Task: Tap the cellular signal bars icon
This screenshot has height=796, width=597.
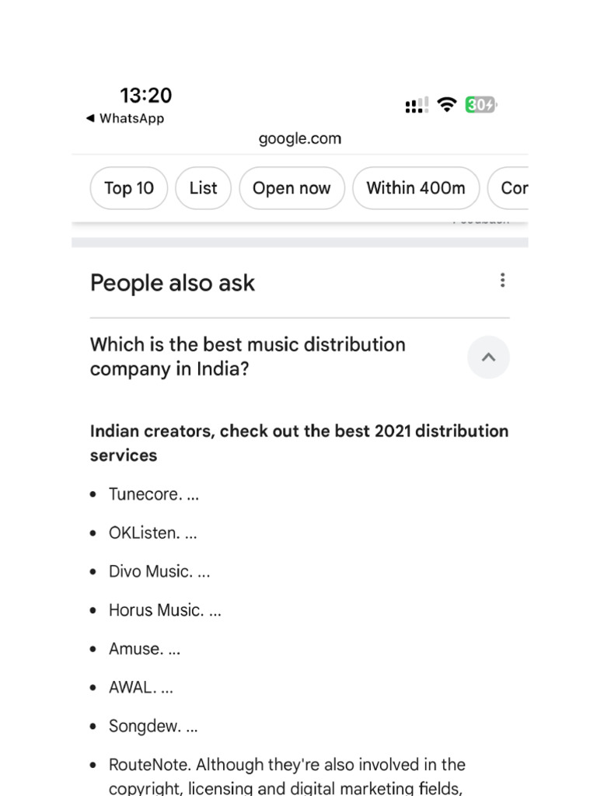Action: (417, 105)
